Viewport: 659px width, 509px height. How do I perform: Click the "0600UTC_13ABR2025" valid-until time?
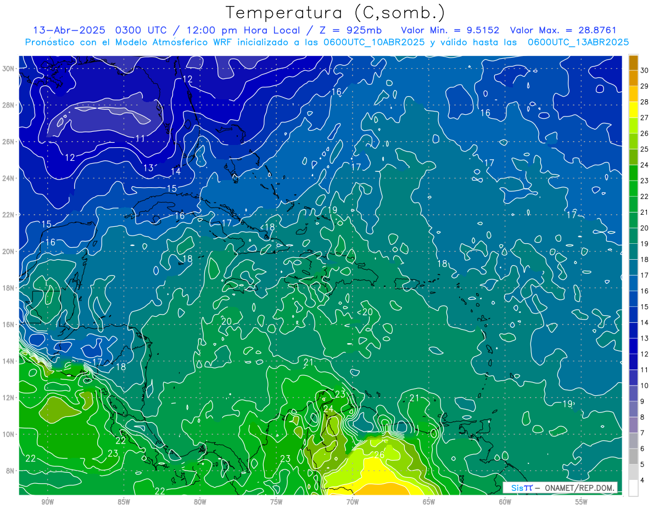pos(578,42)
